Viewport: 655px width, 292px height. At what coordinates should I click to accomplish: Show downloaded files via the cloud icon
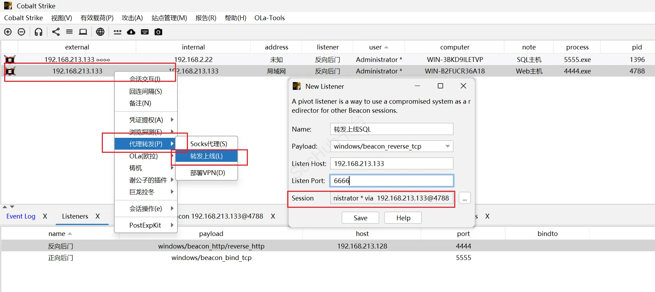point(131,32)
